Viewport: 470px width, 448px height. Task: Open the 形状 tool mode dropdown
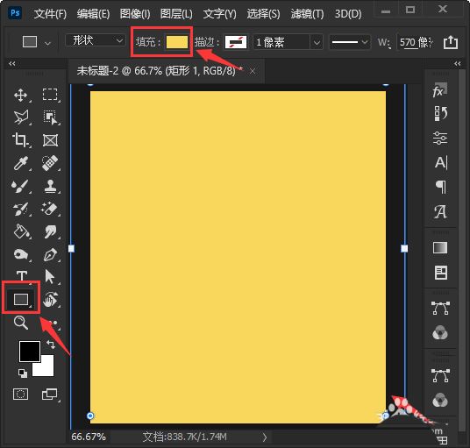[96, 40]
